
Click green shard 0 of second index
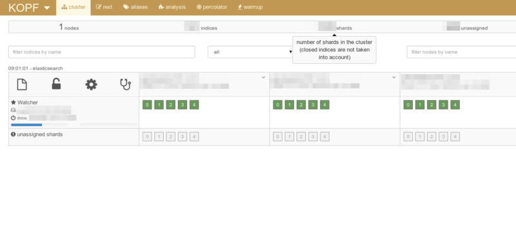point(278,105)
